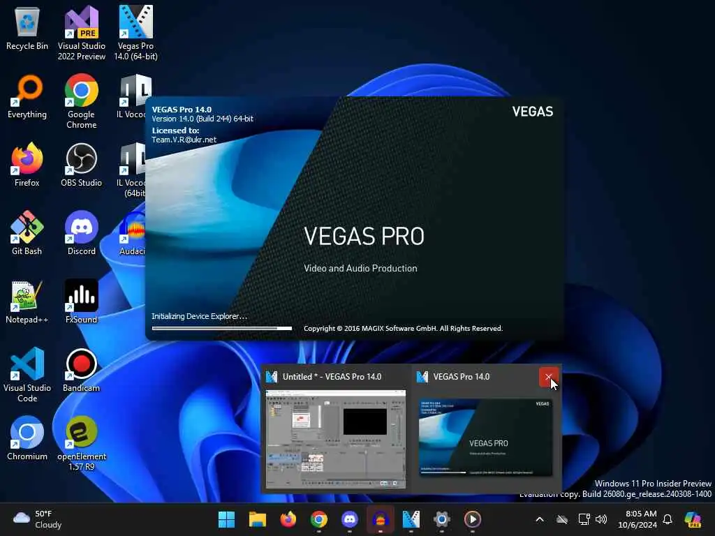Select the openElement 1.57 R9 shortcut
The width and height of the screenshot is (715, 536).
point(81,443)
